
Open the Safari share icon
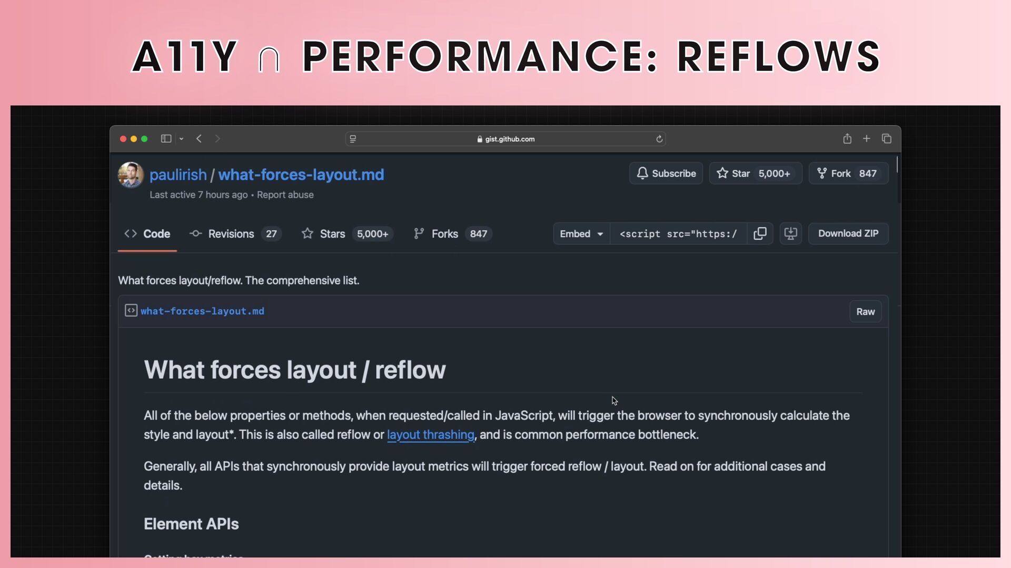coord(847,139)
